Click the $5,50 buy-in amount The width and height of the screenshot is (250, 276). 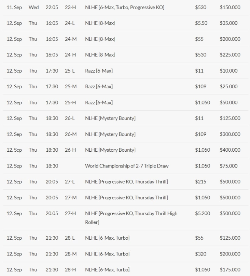coord(201,23)
